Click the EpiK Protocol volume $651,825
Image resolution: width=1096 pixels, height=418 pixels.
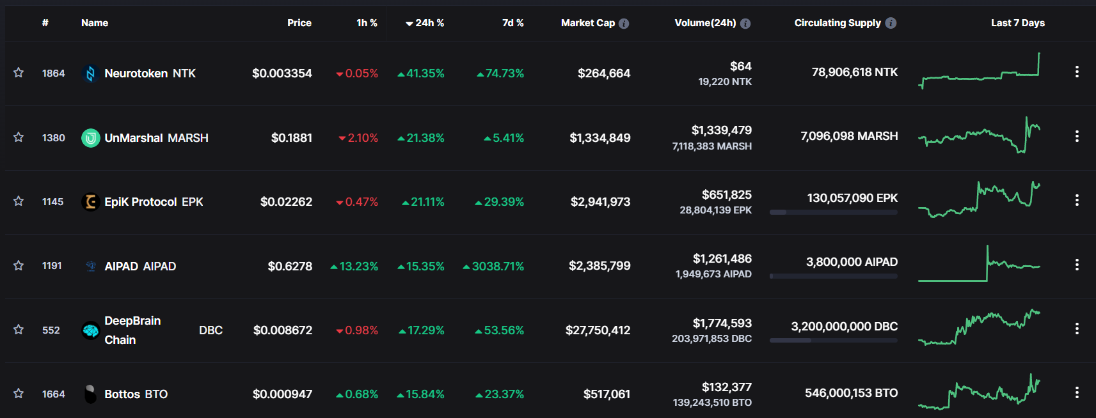[727, 195]
